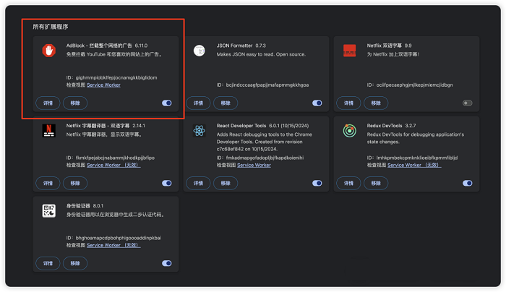Toggle off Netflix 字幕翻译器 extension

pyautogui.click(x=167, y=183)
